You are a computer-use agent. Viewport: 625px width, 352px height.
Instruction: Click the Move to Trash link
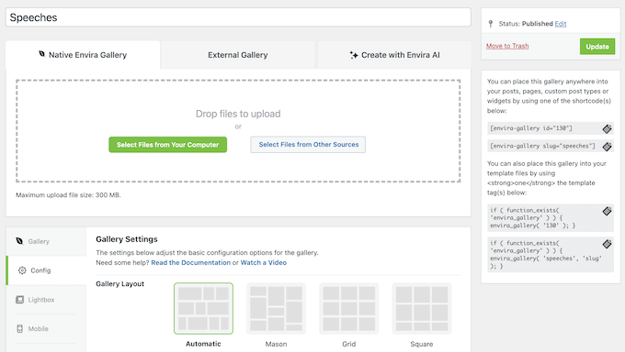click(x=507, y=46)
